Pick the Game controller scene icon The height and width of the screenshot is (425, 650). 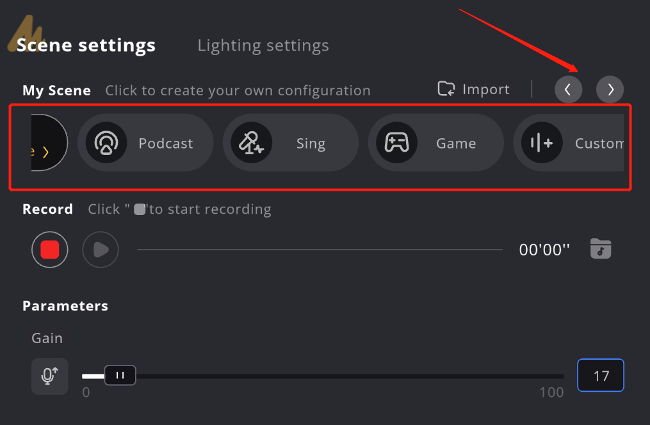point(396,143)
